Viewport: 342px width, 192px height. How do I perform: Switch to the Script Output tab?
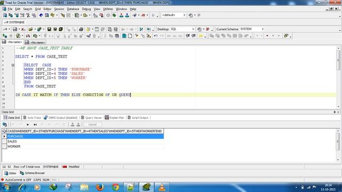coord(138,117)
